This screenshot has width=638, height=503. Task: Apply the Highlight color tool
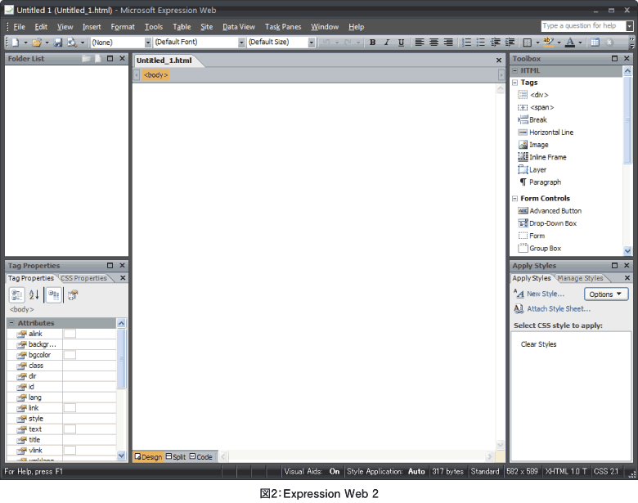click(549, 42)
